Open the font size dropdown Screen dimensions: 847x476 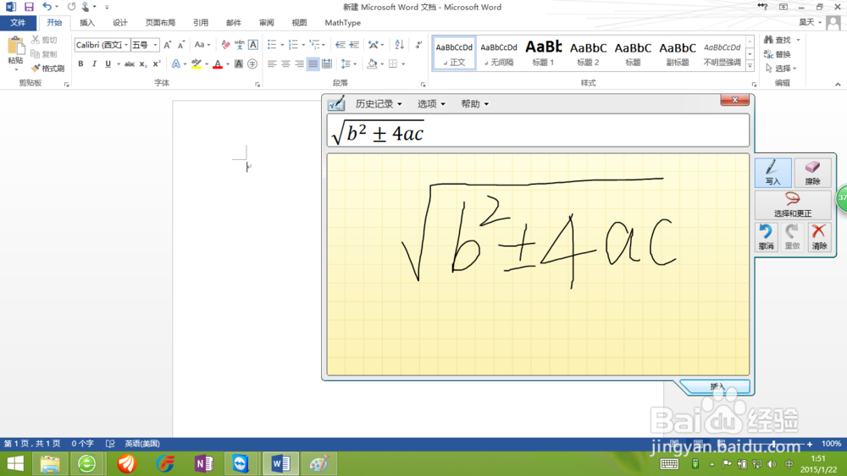click(x=156, y=45)
